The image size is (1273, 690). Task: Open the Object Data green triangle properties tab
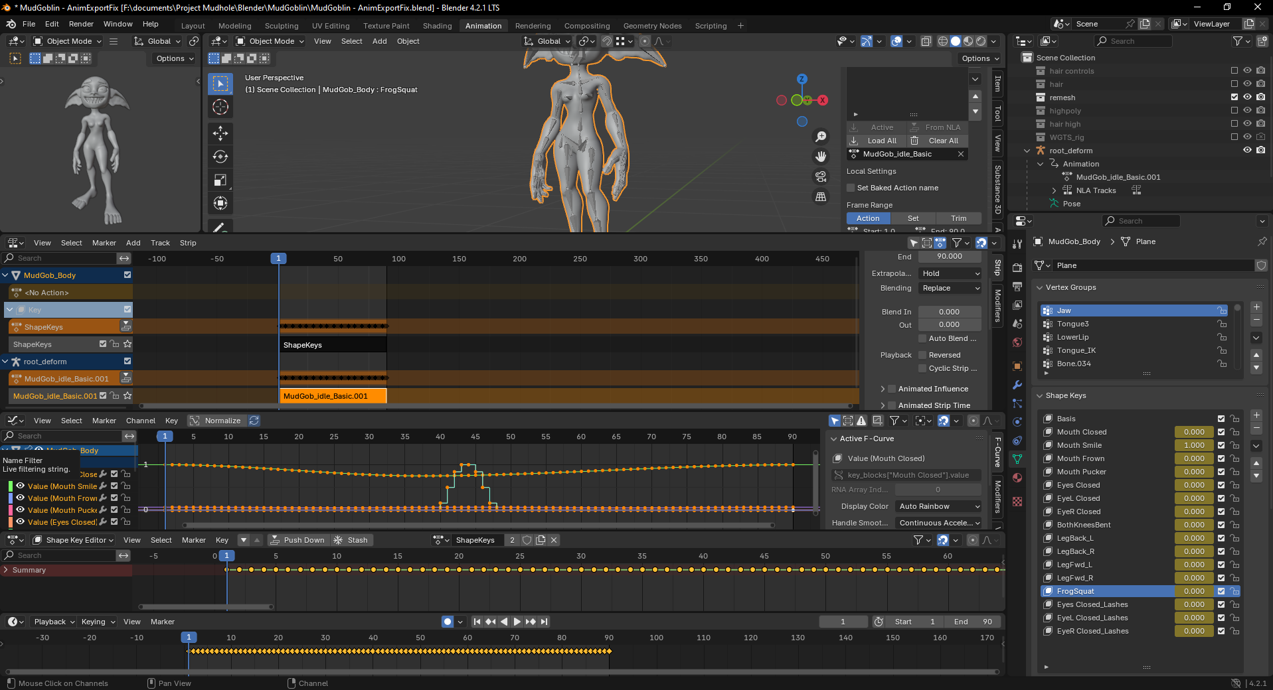1017,458
